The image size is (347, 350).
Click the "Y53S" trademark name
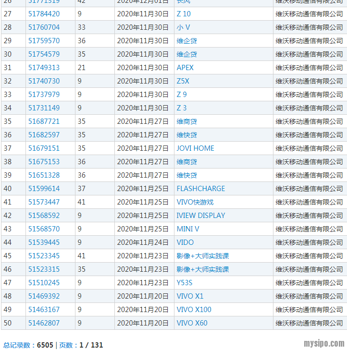point(186,283)
